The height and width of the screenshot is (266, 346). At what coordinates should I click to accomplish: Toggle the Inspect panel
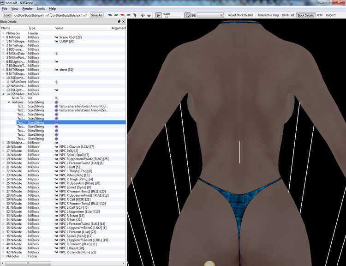coord(331,15)
